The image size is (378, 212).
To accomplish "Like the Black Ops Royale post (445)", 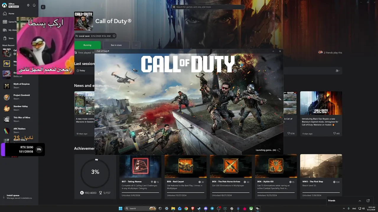I will (x=336, y=133).
